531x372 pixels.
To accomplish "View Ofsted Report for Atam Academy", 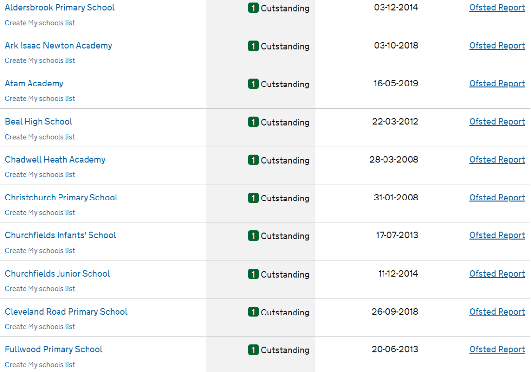I will click(497, 84).
